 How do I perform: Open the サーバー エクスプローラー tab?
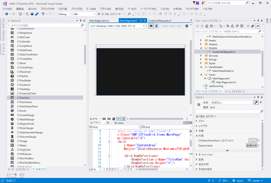(19, 169)
